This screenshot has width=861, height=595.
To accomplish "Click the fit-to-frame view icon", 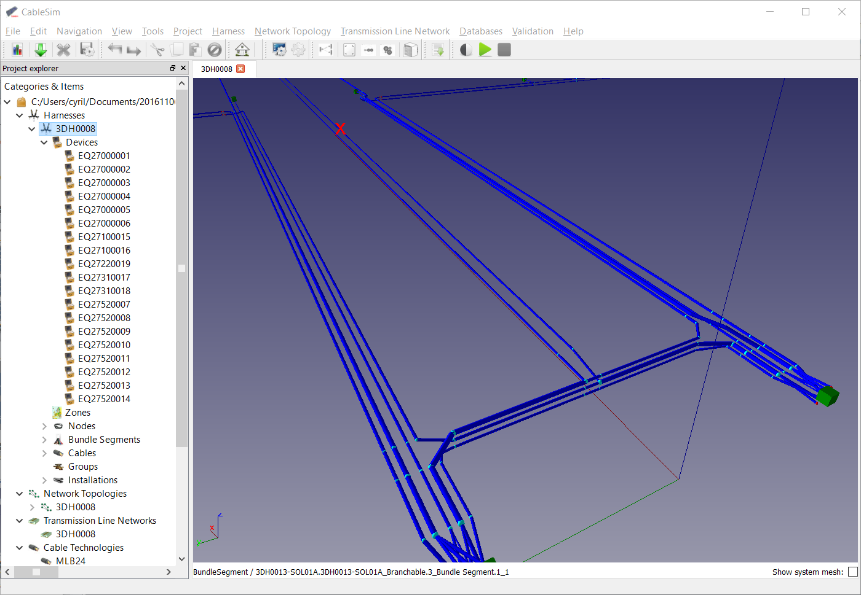I will [x=349, y=50].
